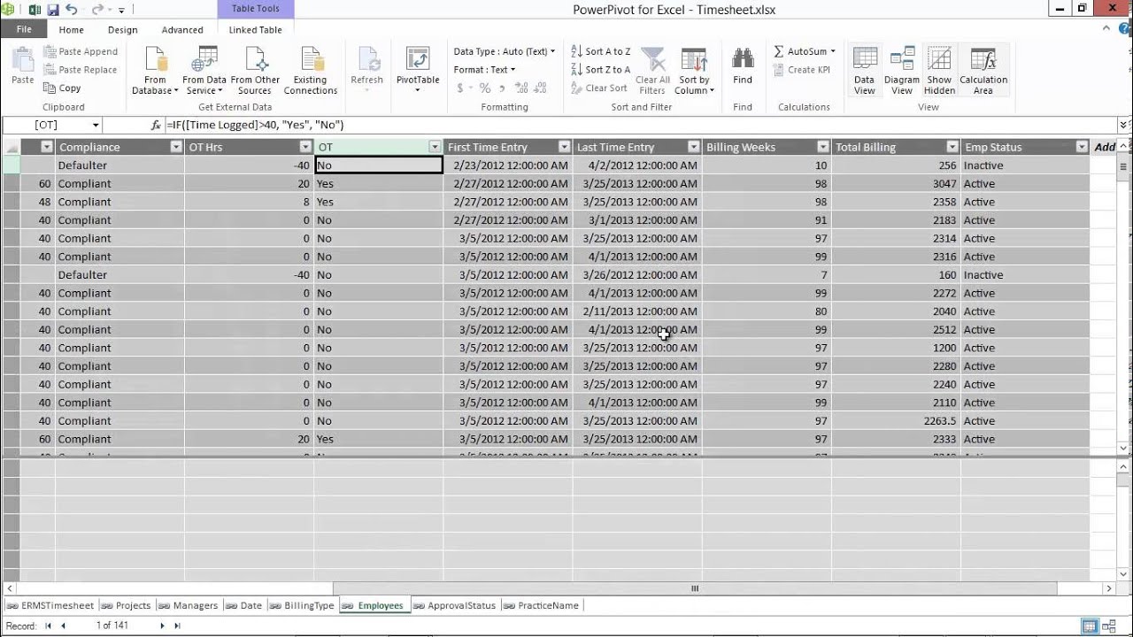
Task: Switch to Diagram View
Action: point(902,71)
